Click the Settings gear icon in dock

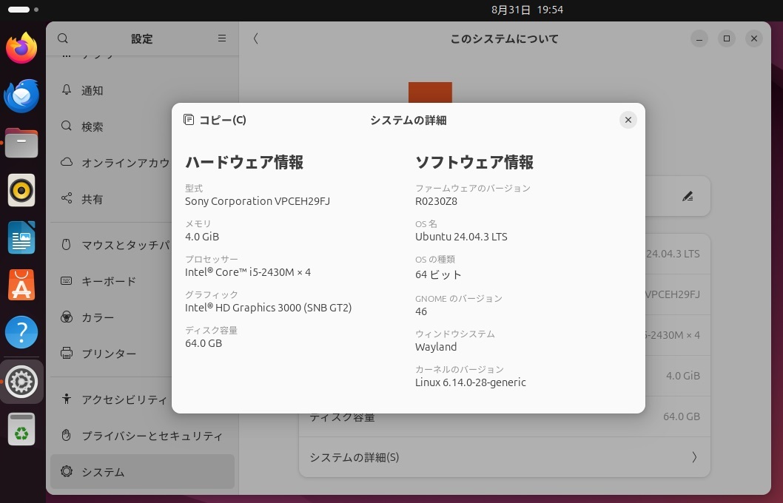(21, 382)
